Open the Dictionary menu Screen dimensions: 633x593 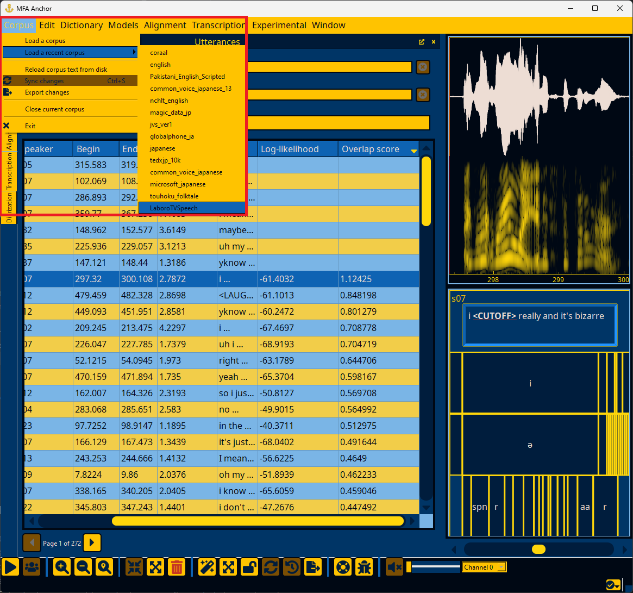pos(82,25)
